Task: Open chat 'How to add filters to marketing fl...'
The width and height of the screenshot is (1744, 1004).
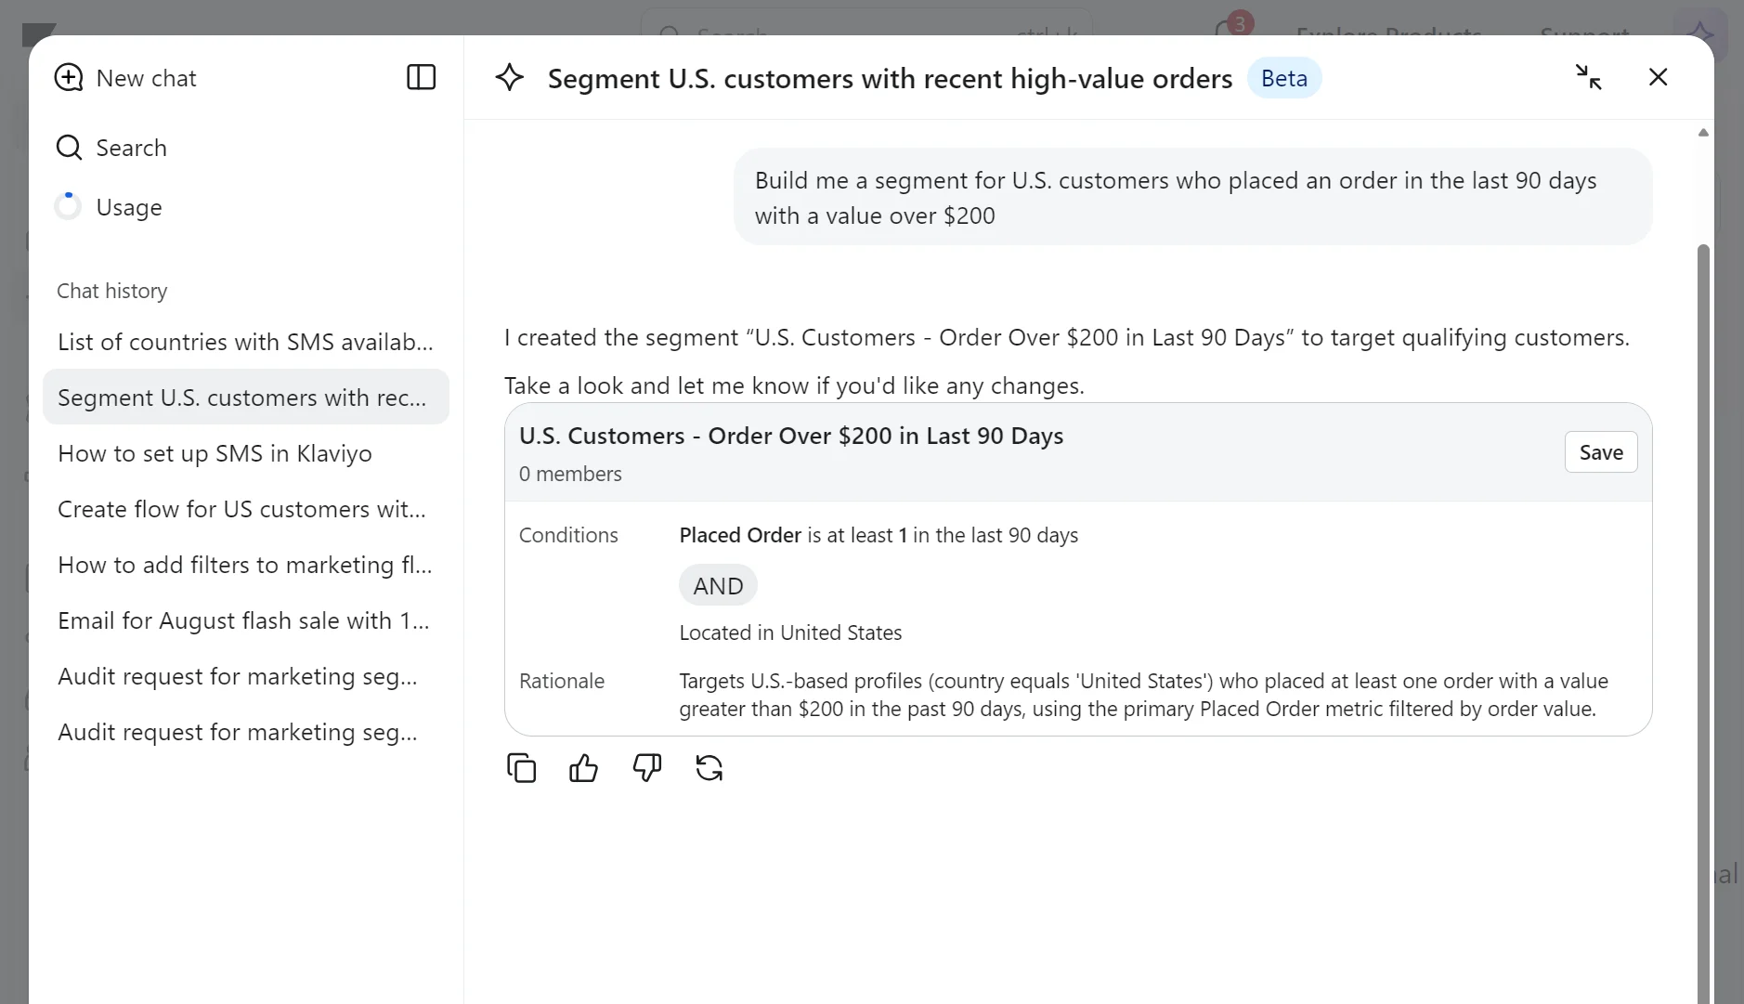Action: point(246,565)
